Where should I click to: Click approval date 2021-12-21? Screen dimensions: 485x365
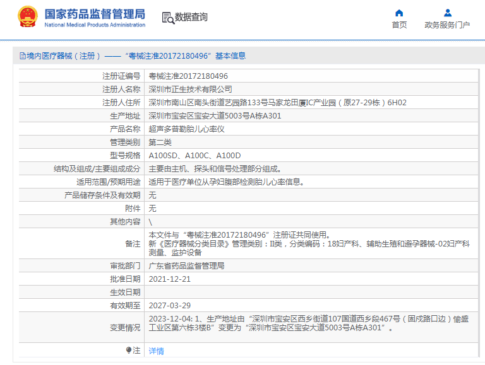(x=169, y=279)
